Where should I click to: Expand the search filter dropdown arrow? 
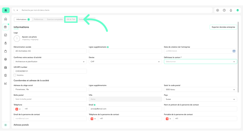(17, 10)
